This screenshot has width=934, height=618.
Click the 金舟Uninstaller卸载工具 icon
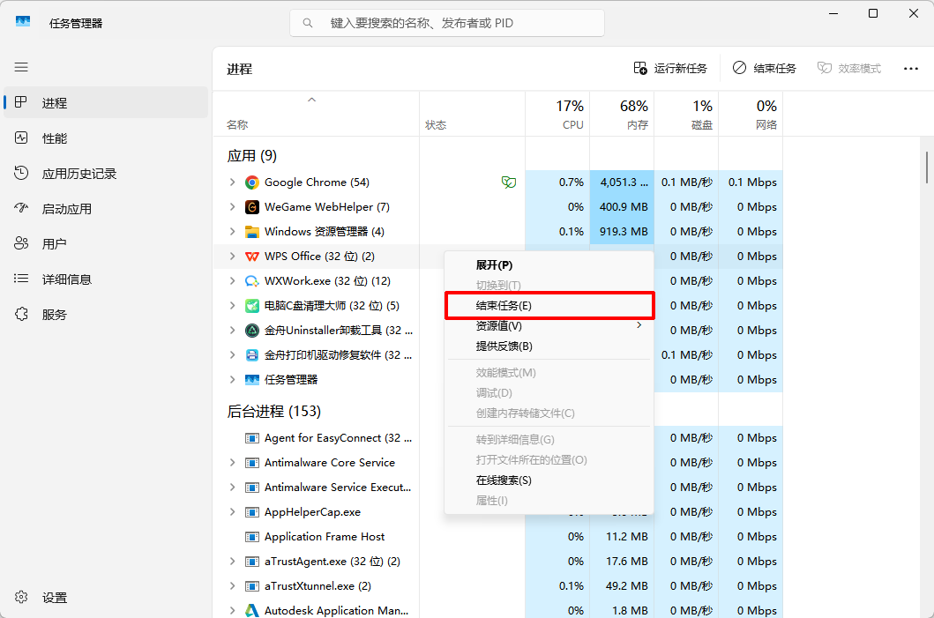click(252, 331)
